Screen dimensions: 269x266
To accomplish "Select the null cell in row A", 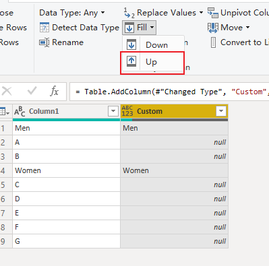I will click(175, 142).
